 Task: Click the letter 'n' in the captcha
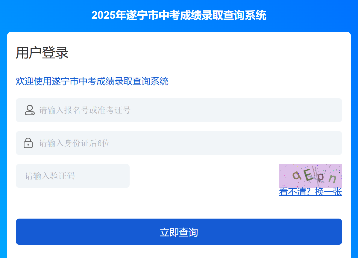click(x=332, y=179)
